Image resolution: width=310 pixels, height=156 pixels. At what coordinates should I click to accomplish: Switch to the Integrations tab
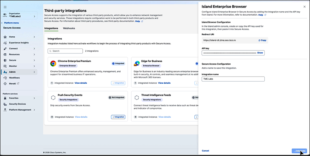[51, 28]
